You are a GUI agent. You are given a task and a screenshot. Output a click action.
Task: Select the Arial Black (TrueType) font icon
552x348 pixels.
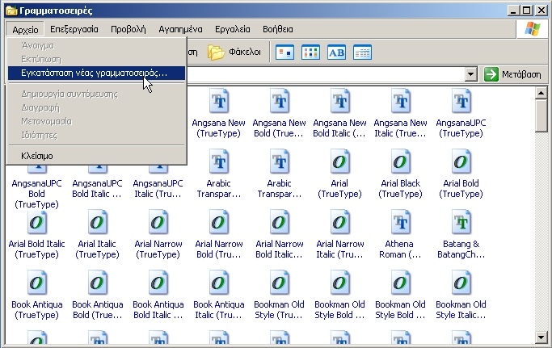tap(401, 161)
